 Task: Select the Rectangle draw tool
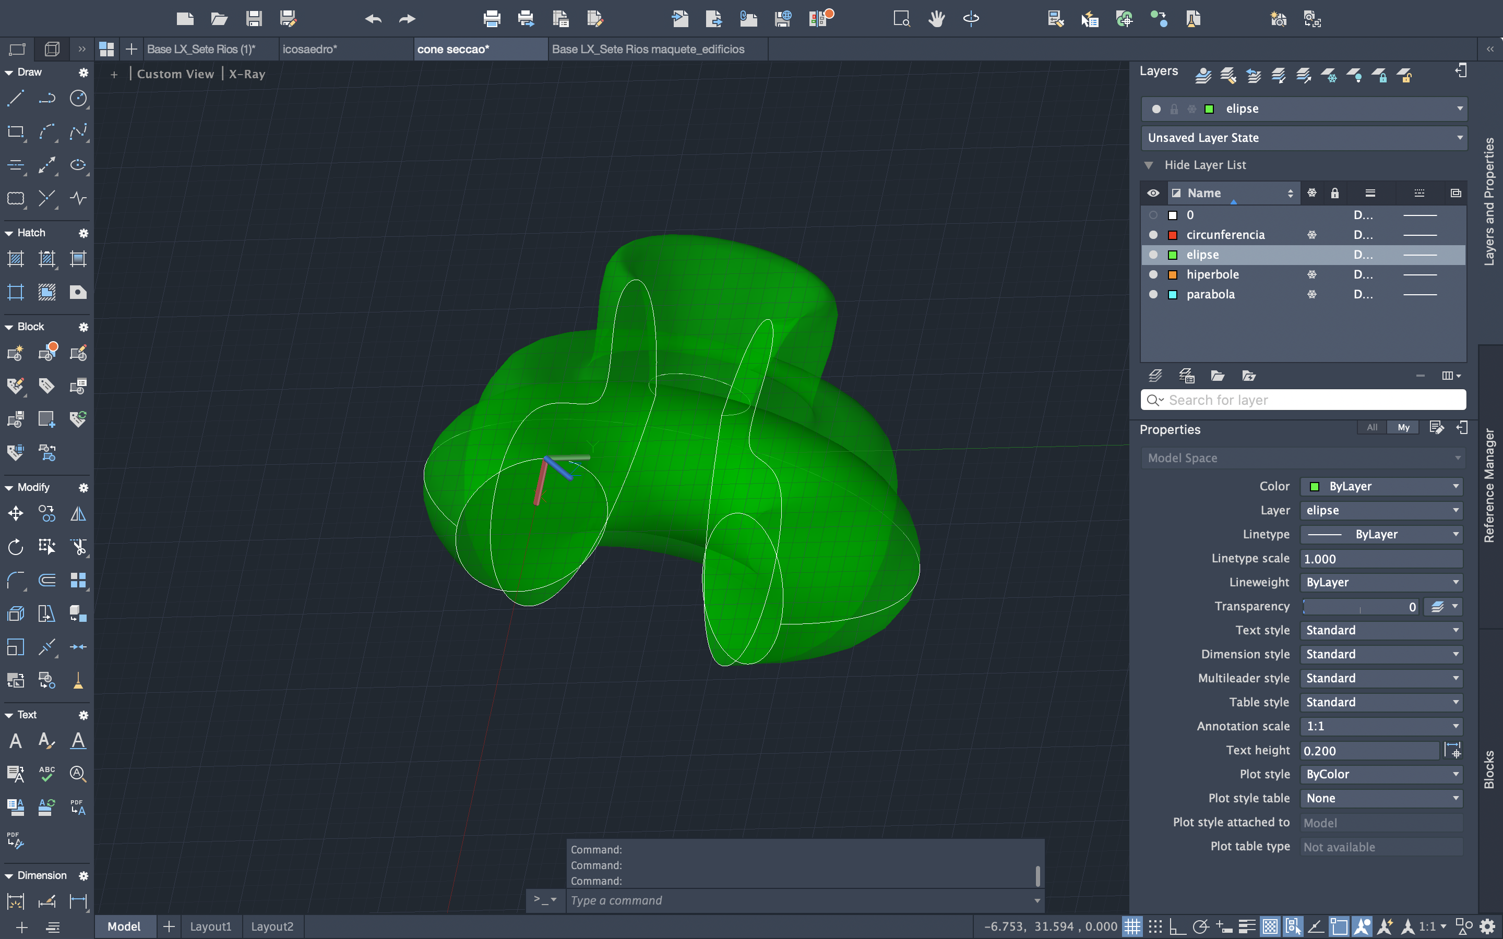[x=16, y=131]
